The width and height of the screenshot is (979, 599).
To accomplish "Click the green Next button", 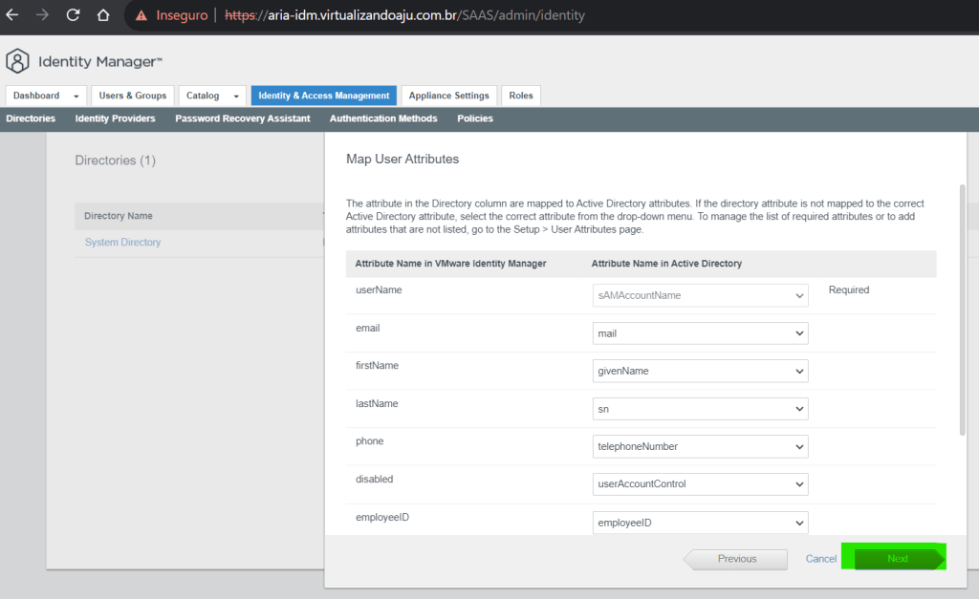I will (897, 559).
